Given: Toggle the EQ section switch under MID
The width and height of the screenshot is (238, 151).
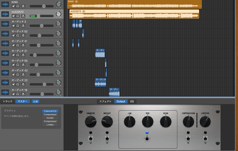Looking at the screenshot, I should [147, 138].
